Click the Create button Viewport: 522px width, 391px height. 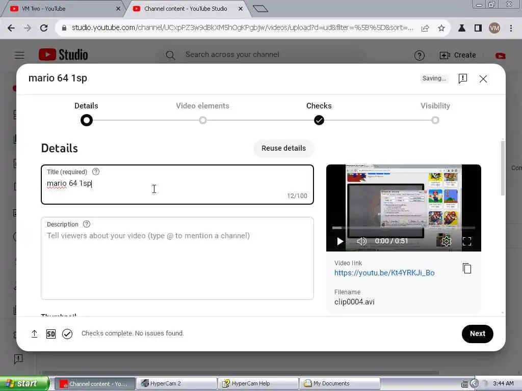click(458, 55)
